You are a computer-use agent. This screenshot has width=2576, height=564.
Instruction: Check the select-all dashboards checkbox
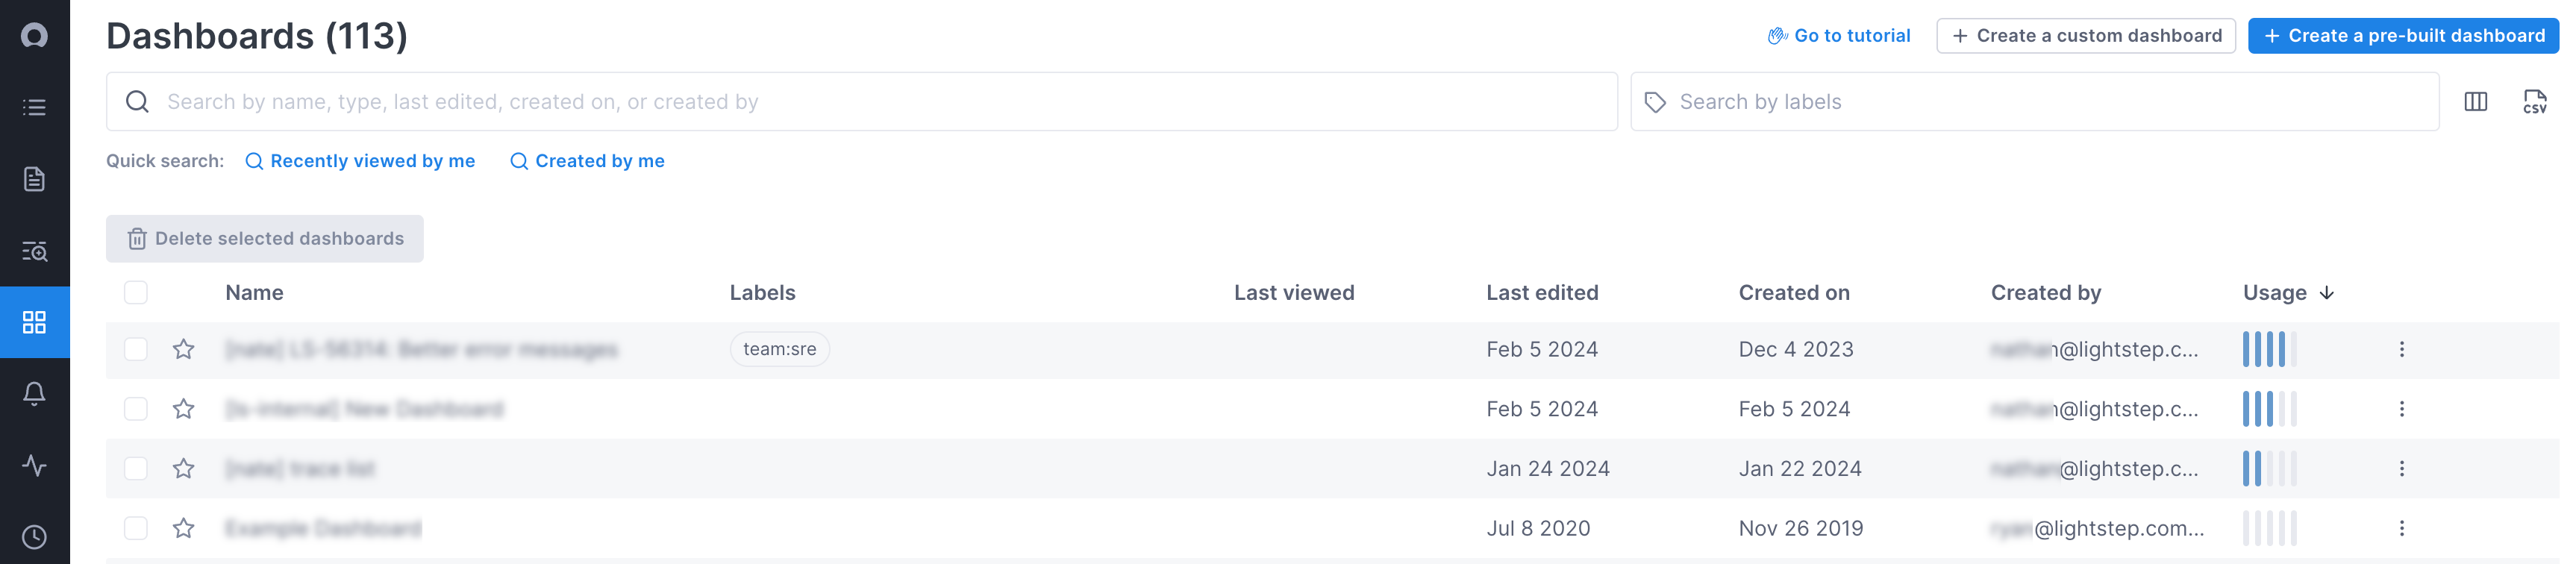pyautogui.click(x=136, y=292)
